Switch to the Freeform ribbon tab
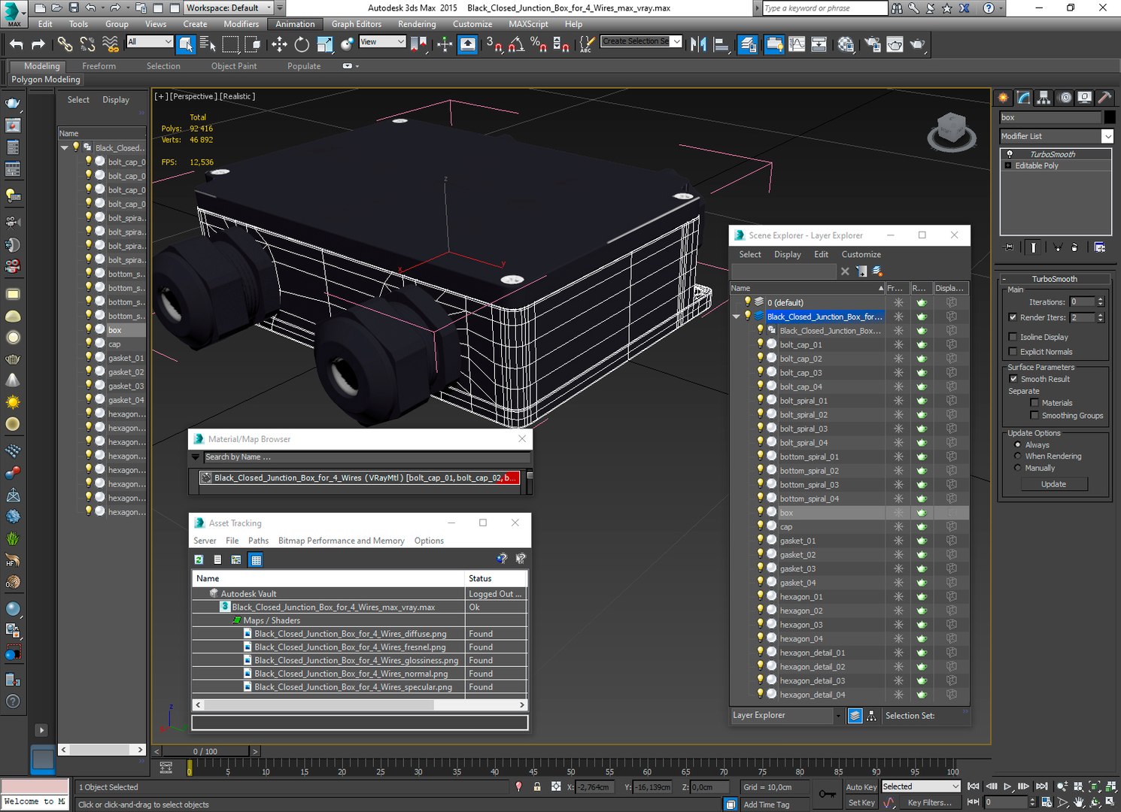1121x812 pixels. coord(99,66)
